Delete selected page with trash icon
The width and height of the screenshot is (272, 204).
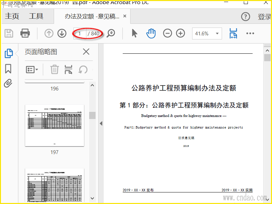(x=54, y=70)
